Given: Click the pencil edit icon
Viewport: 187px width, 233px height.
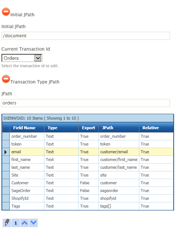Looking at the screenshot, I should pos(7,223).
